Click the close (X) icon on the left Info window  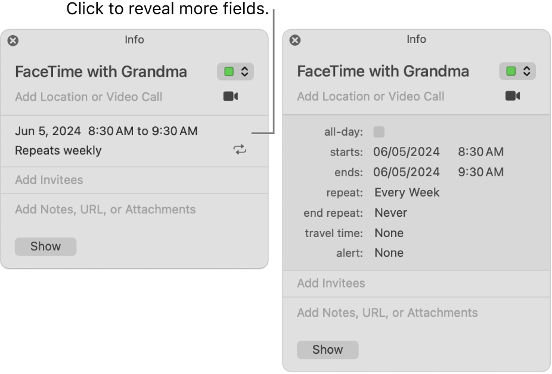point(13,40)
